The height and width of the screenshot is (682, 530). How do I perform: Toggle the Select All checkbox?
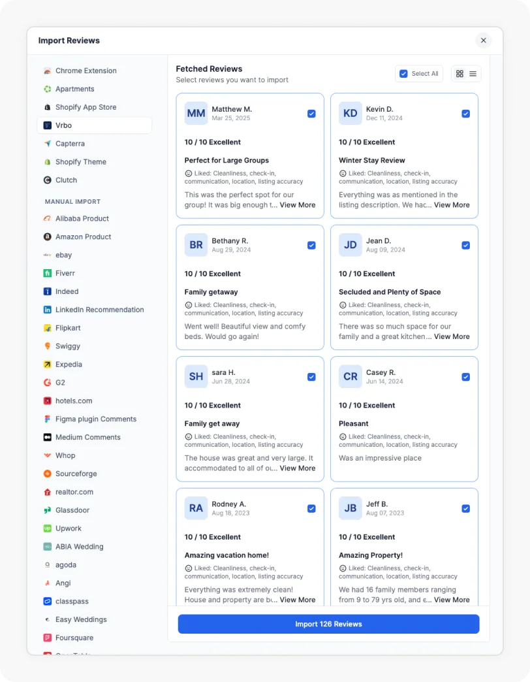click(403, 74)
